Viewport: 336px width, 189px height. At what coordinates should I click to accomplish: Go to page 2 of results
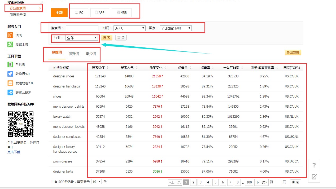[193, 182]
